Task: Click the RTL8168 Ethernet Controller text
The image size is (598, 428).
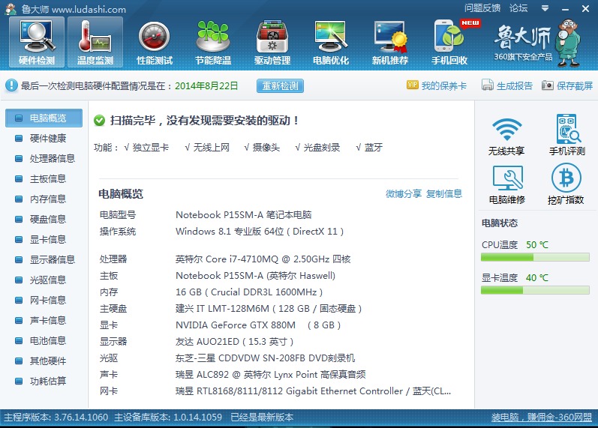Action: (x=313, y=391)
